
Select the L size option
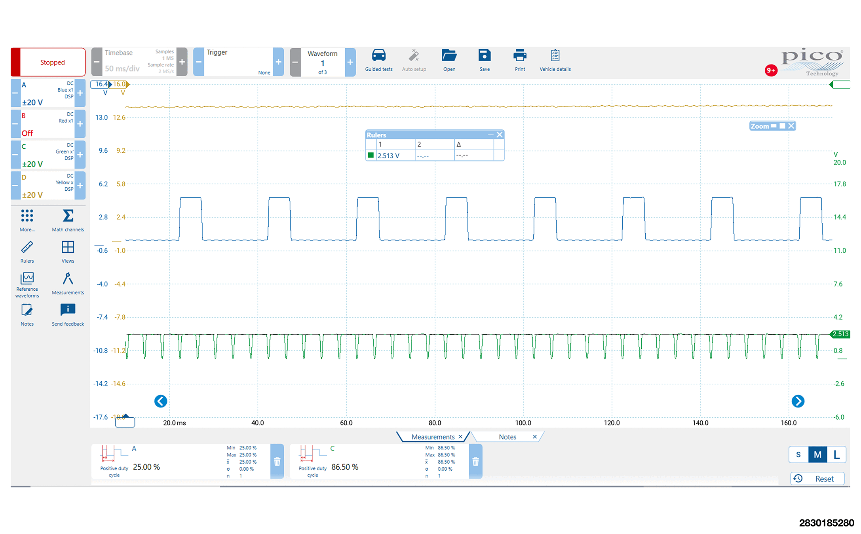point(836,455)
